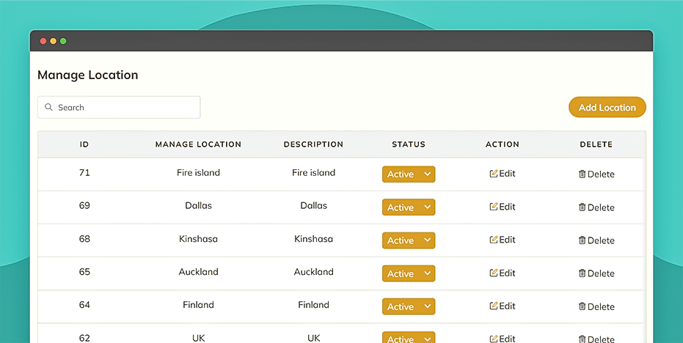This screenshot has height=343, width=683.
Task: Click the Edit link text for row 69
Action: (507, 207)
